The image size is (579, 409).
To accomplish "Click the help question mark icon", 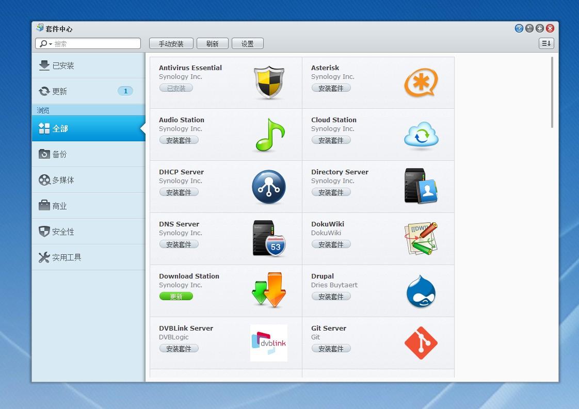I will (x=519, y=28).
